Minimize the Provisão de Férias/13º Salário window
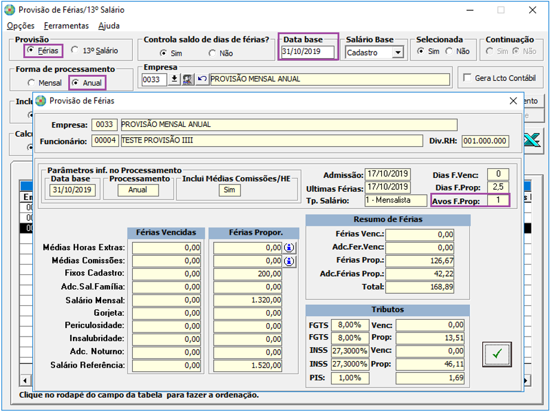550x412 pixels. 470,10
